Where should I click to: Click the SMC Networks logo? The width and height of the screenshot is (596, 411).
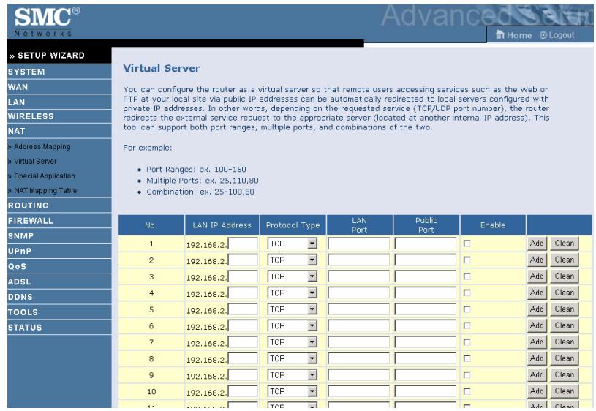click(46, 22)
